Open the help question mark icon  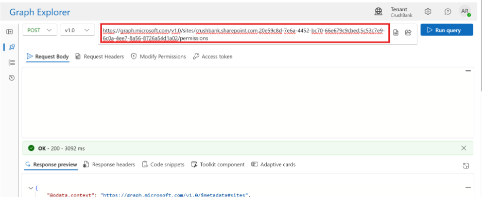[x=448, y=12]
